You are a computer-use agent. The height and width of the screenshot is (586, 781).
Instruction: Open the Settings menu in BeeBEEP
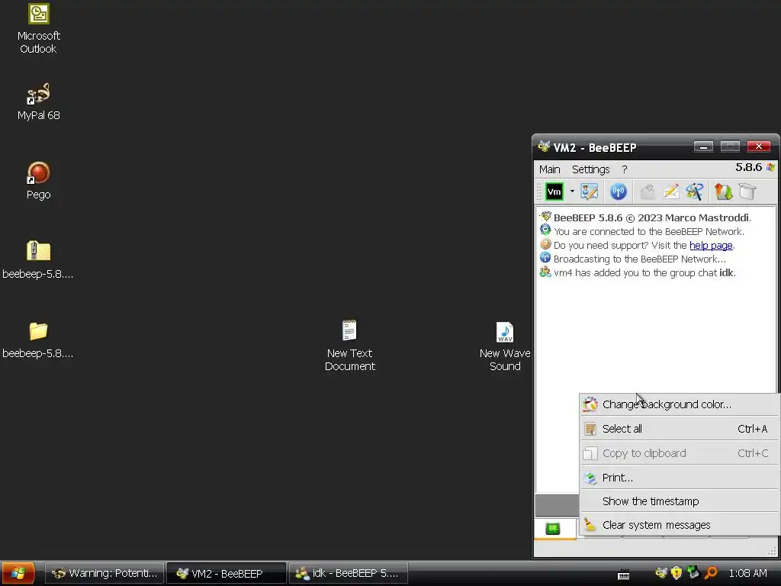pyautogui.click(x=590, y=169)
